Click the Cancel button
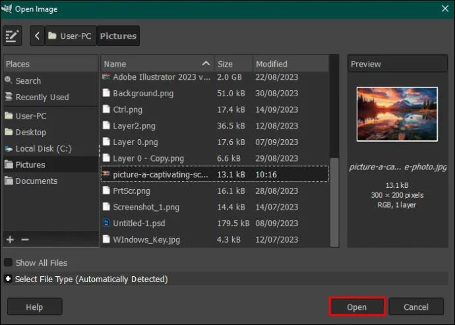 (416, 307)
